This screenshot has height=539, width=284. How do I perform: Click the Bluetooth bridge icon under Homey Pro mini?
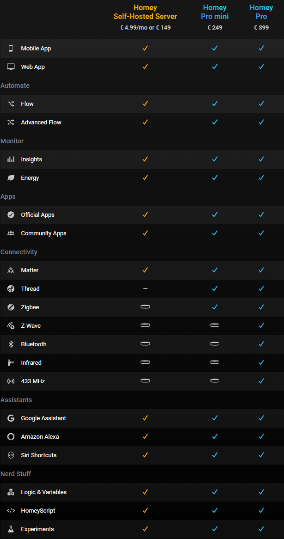click(215, 344)
